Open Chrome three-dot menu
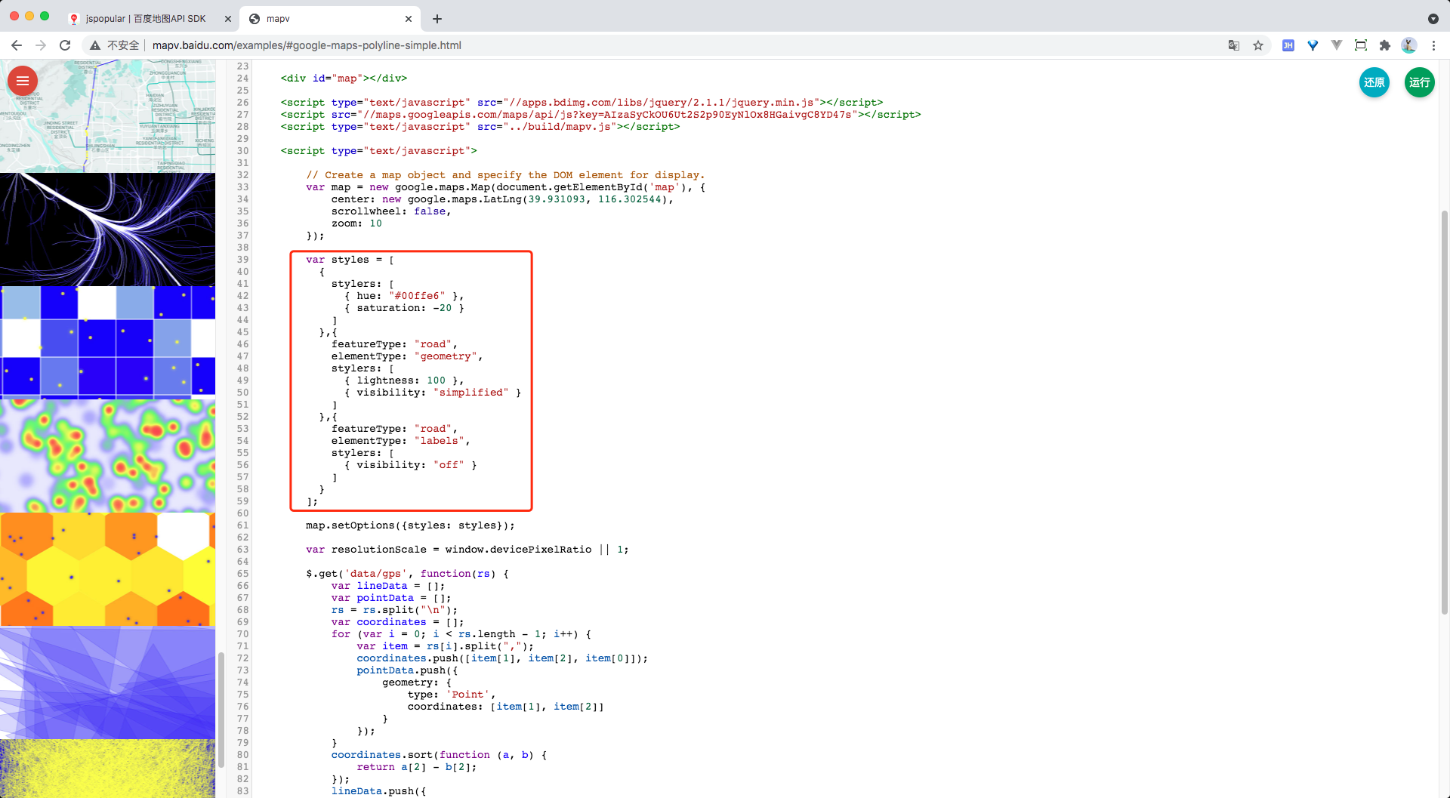 pyautogui.click(x=1433, y=45)
